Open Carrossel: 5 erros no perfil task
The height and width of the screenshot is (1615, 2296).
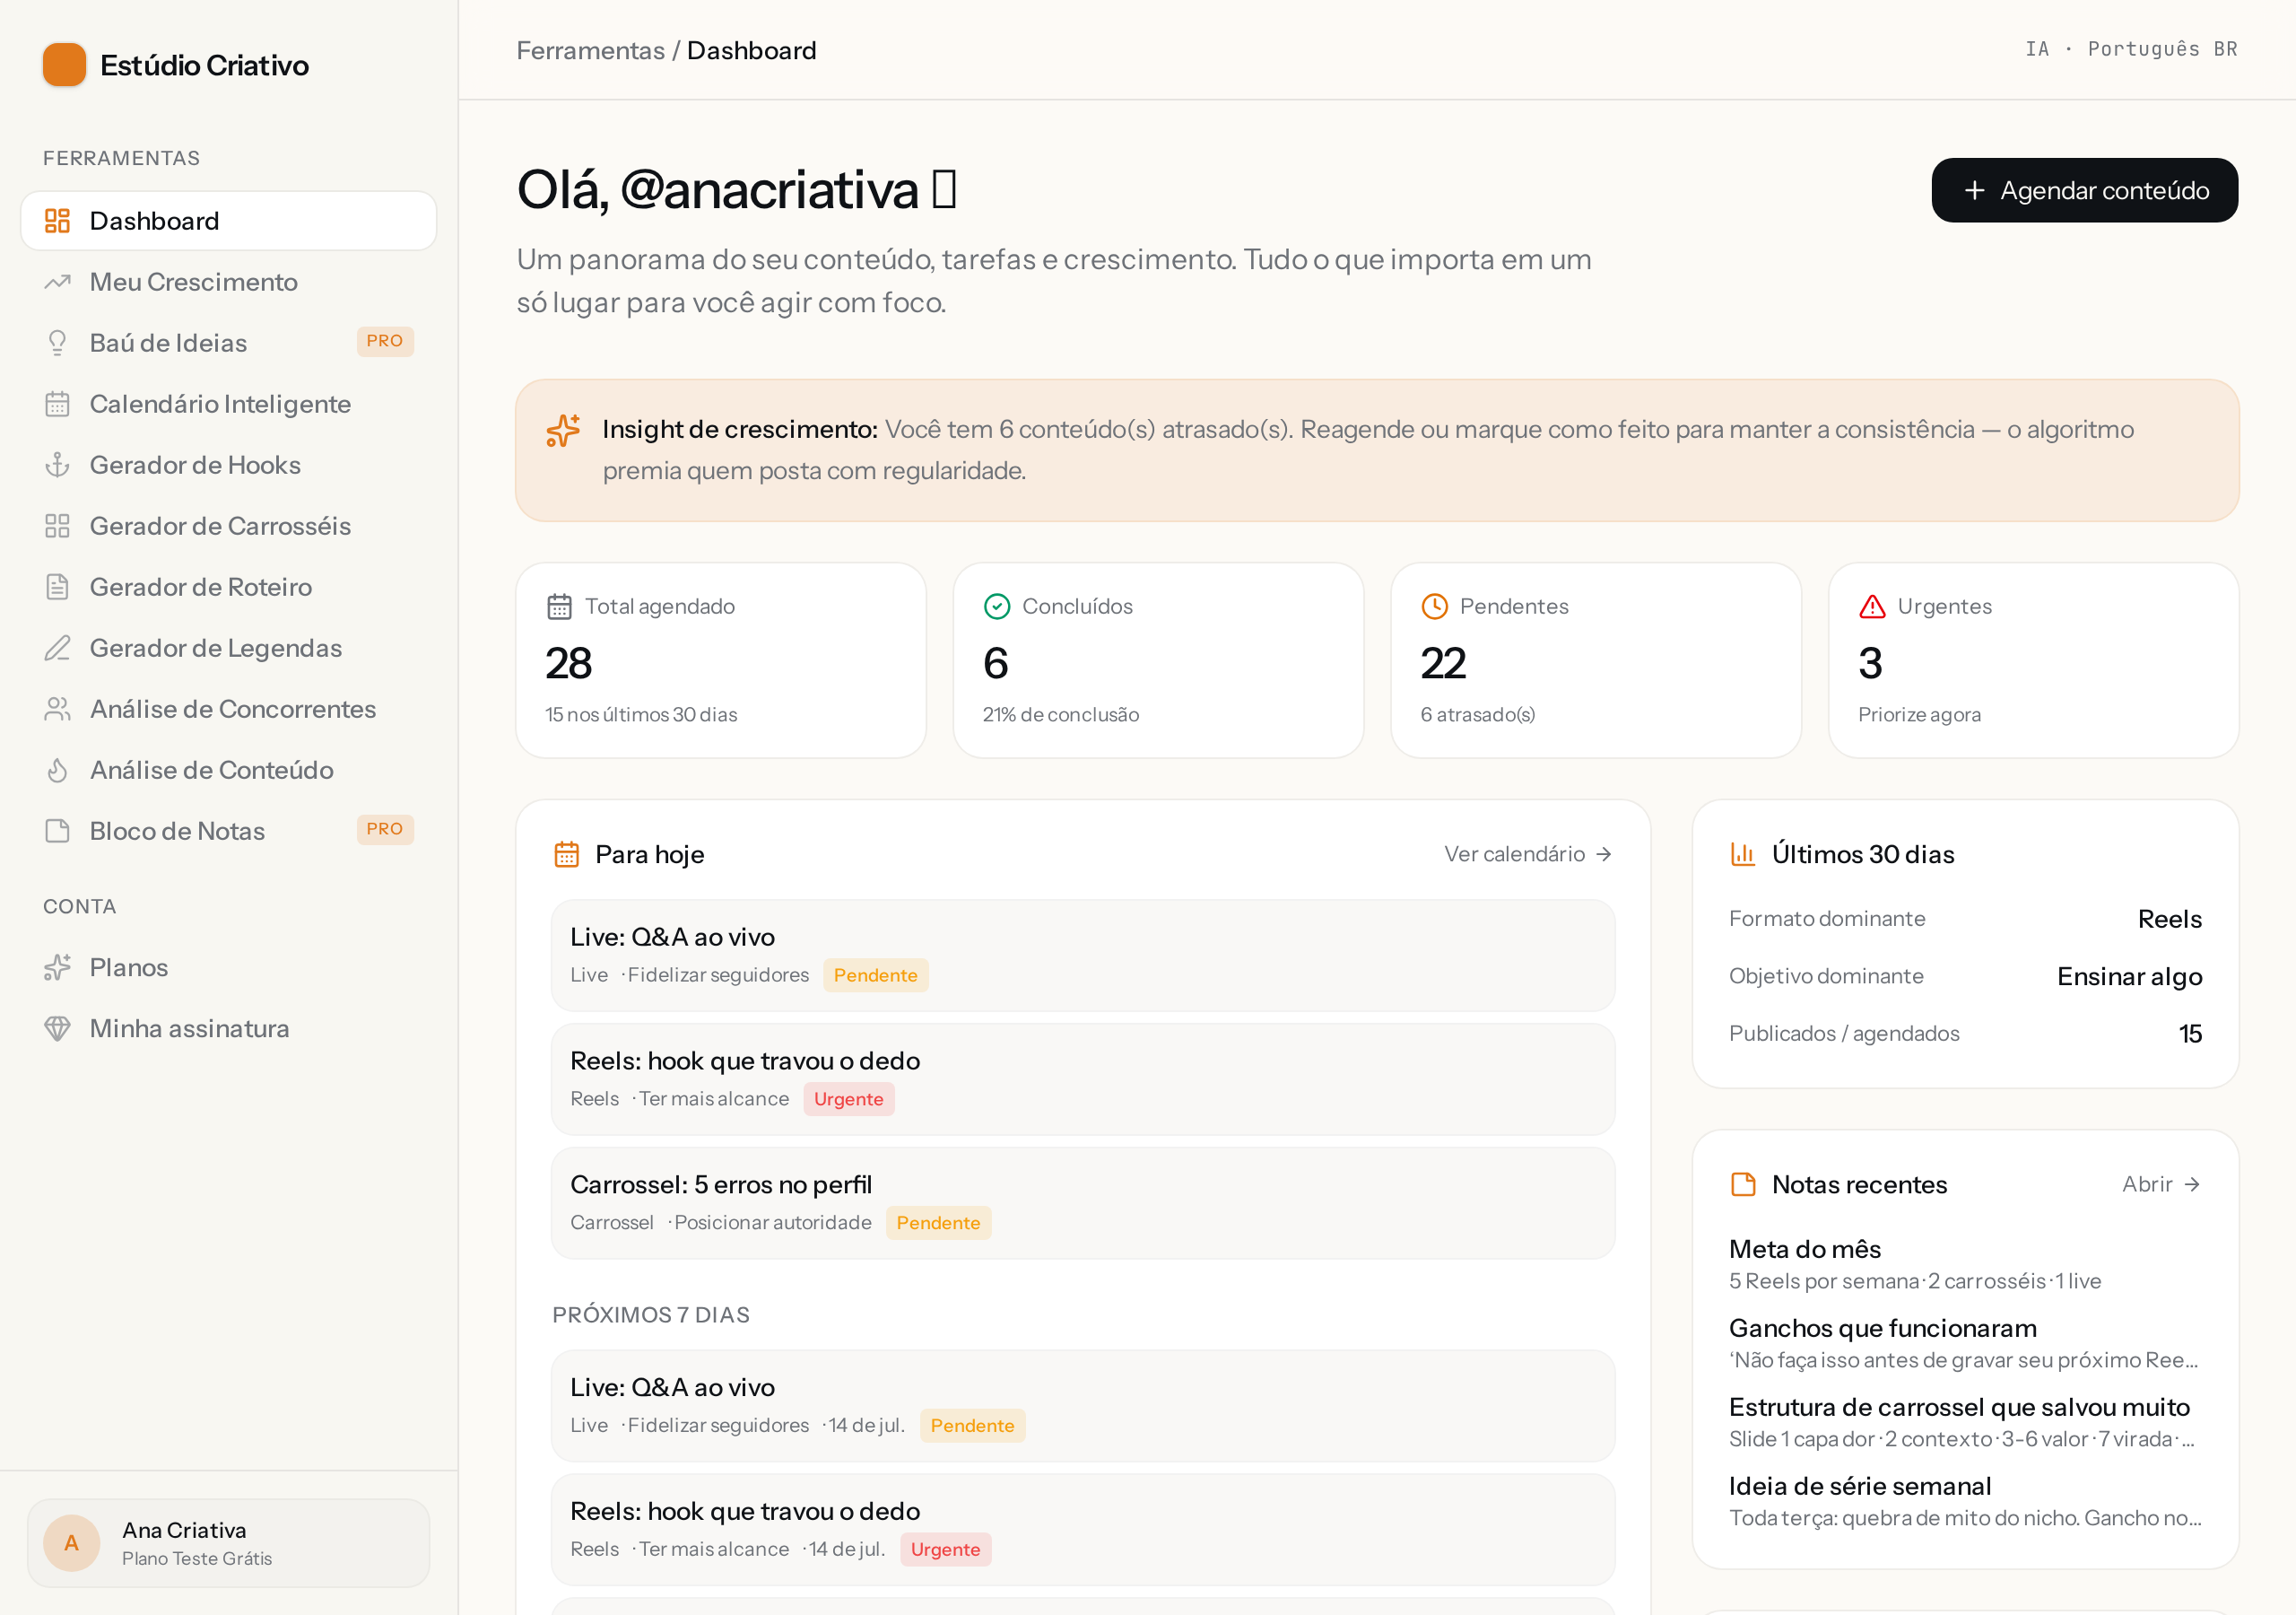[x=1083, y=1204]
